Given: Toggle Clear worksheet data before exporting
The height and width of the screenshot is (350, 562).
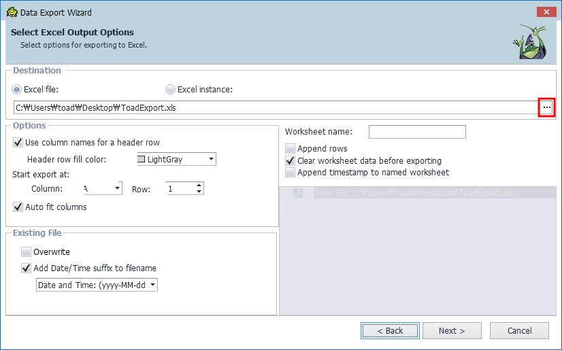Looking at the screenshot, I should pos(291,161).
